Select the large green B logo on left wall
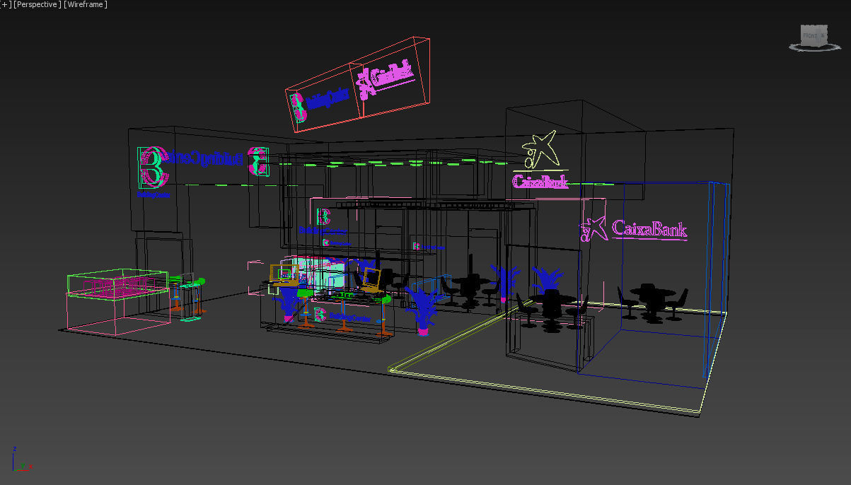This screenshot has width=851, height=485. click(152, 168)
